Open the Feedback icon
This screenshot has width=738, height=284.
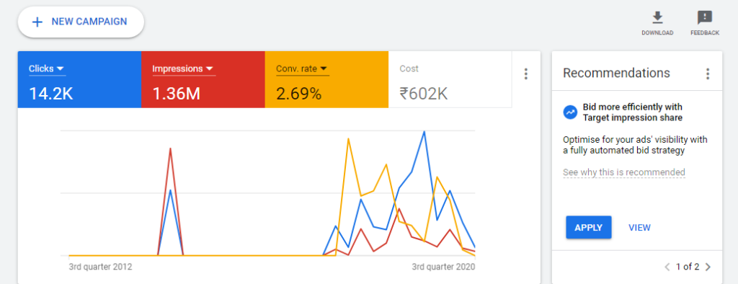(x=705, y=17)
